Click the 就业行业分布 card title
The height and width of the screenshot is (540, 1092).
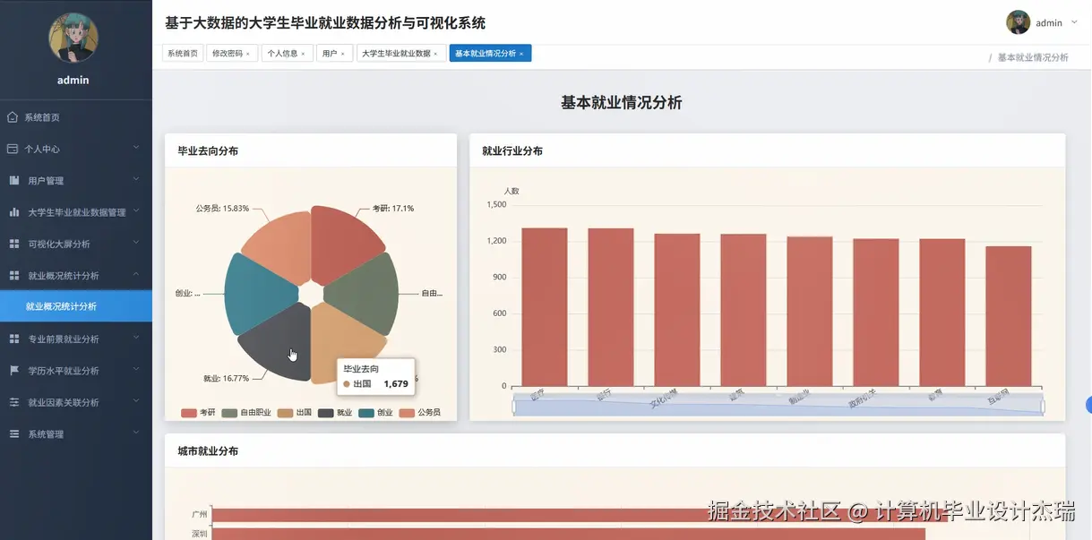pos(512,151)
